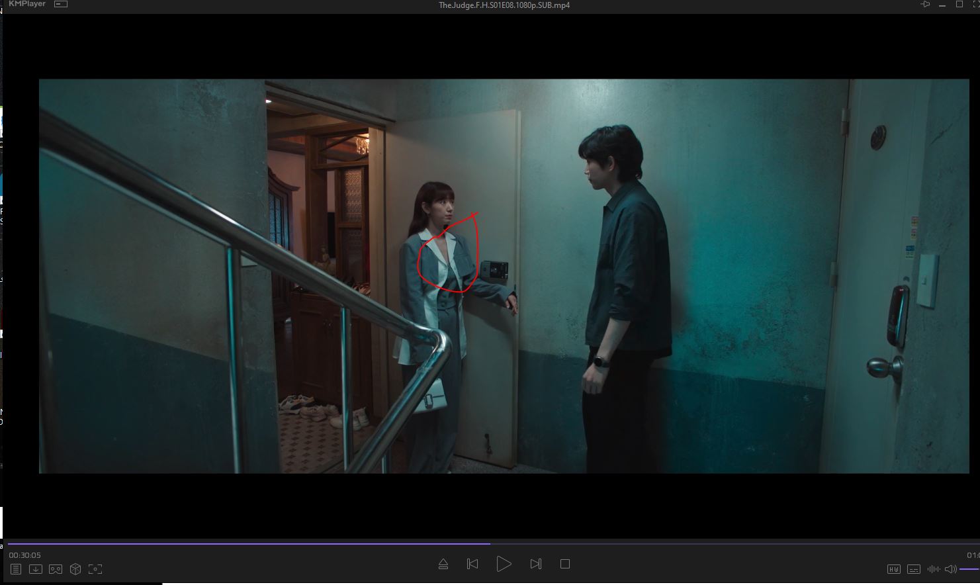Pin the window always on top
Screen dimensions: 980x585
[x=925, y=5]
